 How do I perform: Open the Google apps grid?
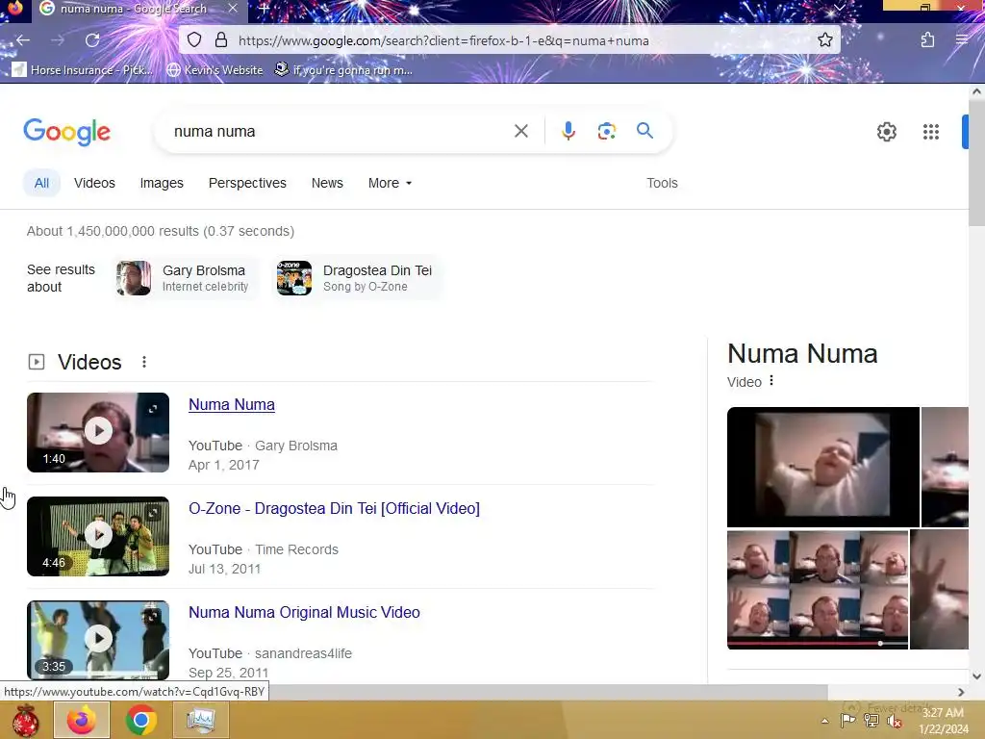tap(931, 132)
